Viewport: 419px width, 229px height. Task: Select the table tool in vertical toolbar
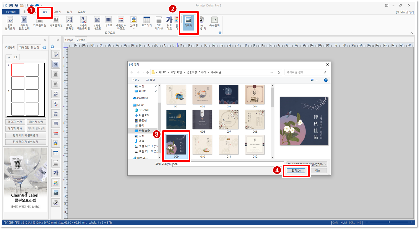(x=55, y=153)
